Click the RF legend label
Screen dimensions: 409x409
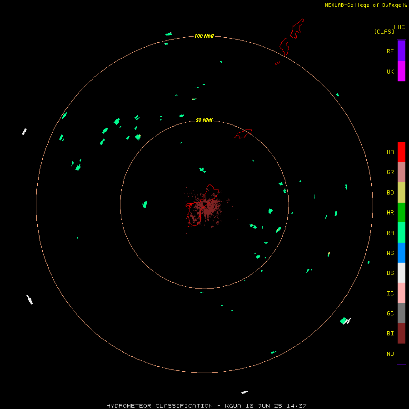click(x=390, y=51)
